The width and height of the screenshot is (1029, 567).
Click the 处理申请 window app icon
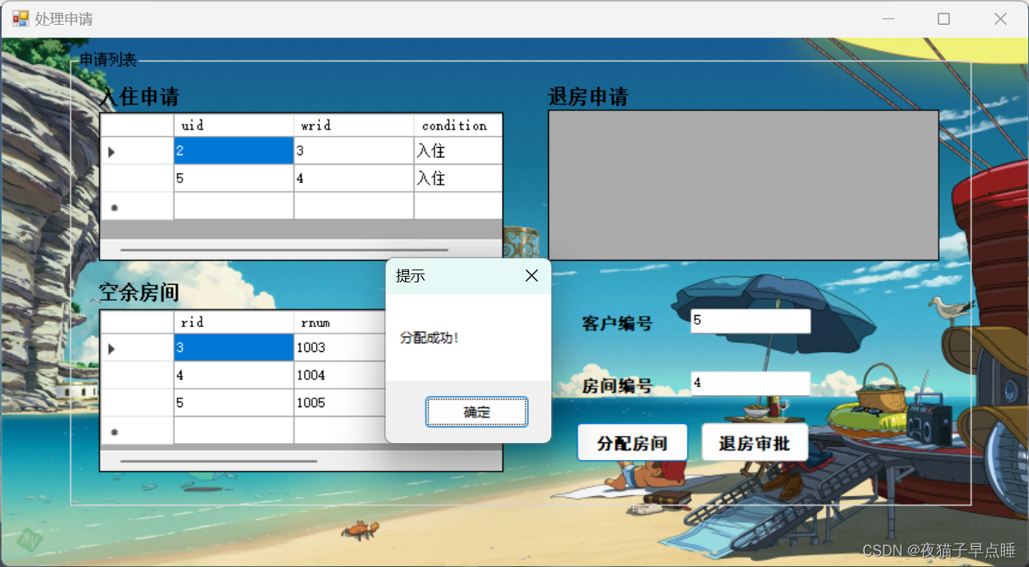[20, 18]
